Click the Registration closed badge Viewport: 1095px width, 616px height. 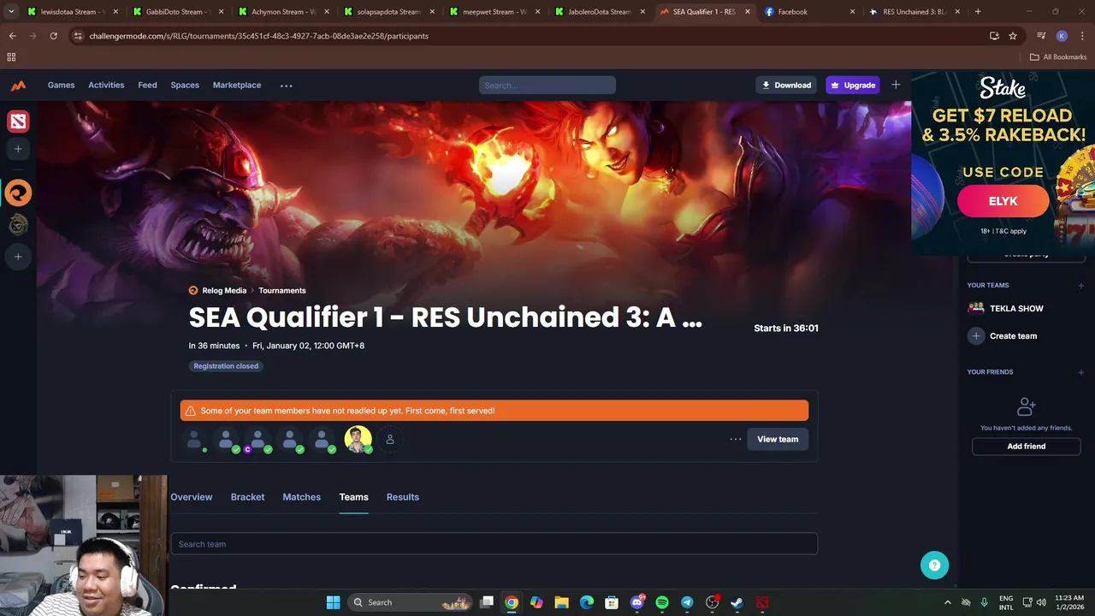(226, 366)
